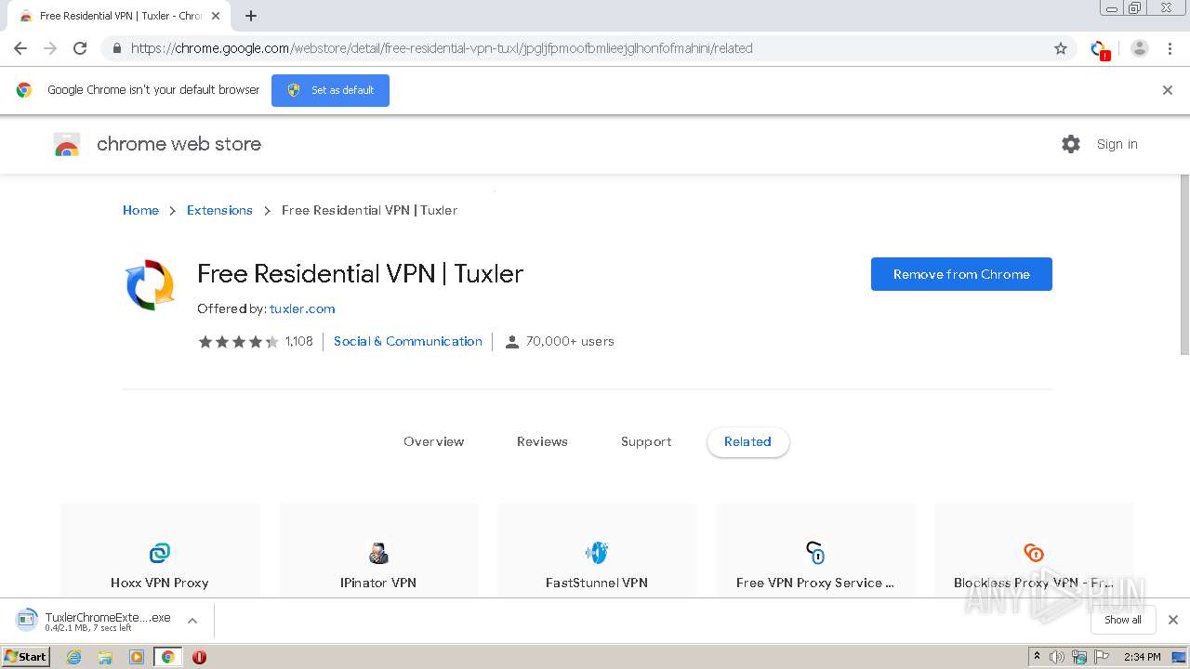Switch to the Reviews tab
This screenshot has height=669, width=1190.
[542, 441]
